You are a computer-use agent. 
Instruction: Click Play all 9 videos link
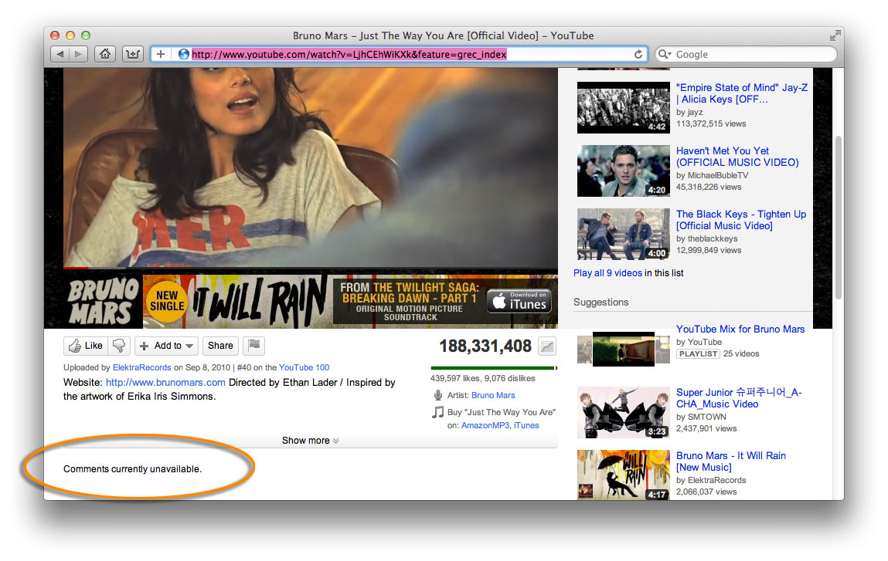607,273
